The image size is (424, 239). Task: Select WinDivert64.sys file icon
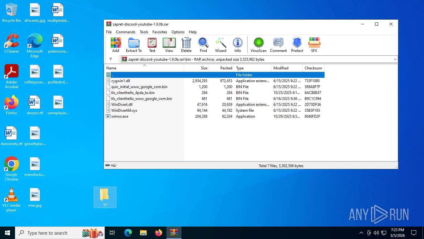[x=108, y=110]
